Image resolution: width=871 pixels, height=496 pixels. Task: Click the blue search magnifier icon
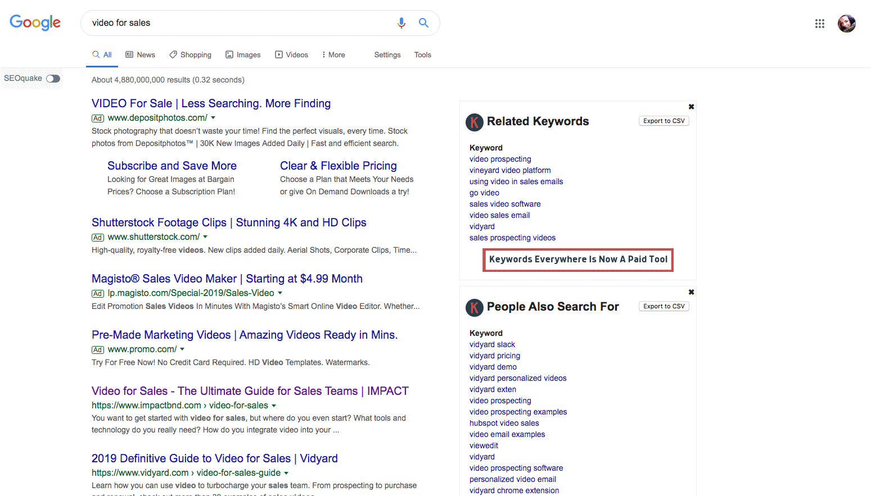point(423,22)
